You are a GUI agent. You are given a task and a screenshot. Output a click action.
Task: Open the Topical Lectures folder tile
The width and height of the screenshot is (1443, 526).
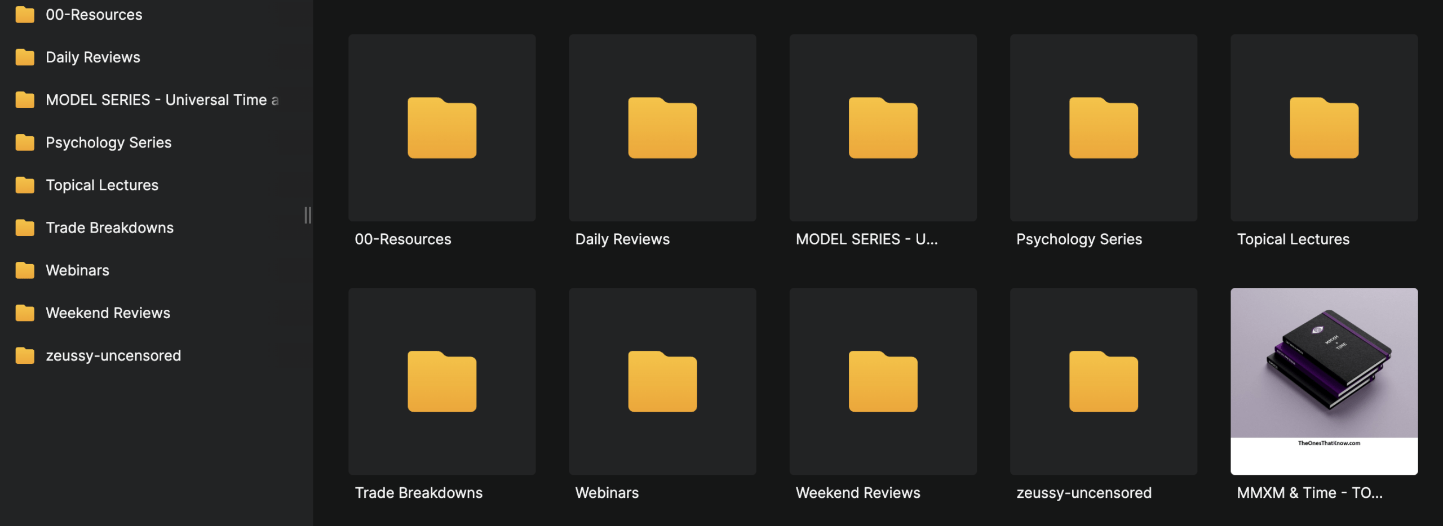(x=1324, y=128)
